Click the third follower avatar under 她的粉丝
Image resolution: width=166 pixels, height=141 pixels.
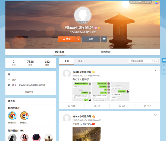point(37,137)
